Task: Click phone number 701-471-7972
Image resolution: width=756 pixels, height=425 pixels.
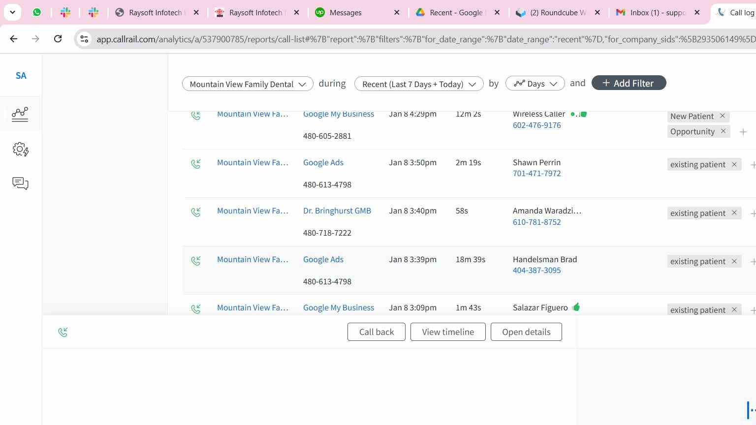Action: 537,173
